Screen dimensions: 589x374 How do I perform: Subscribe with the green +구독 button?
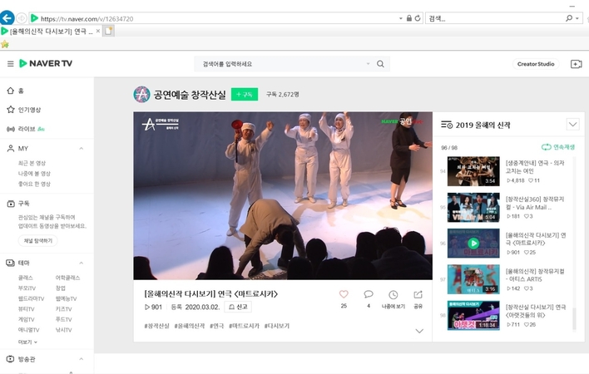pos(245,95)
